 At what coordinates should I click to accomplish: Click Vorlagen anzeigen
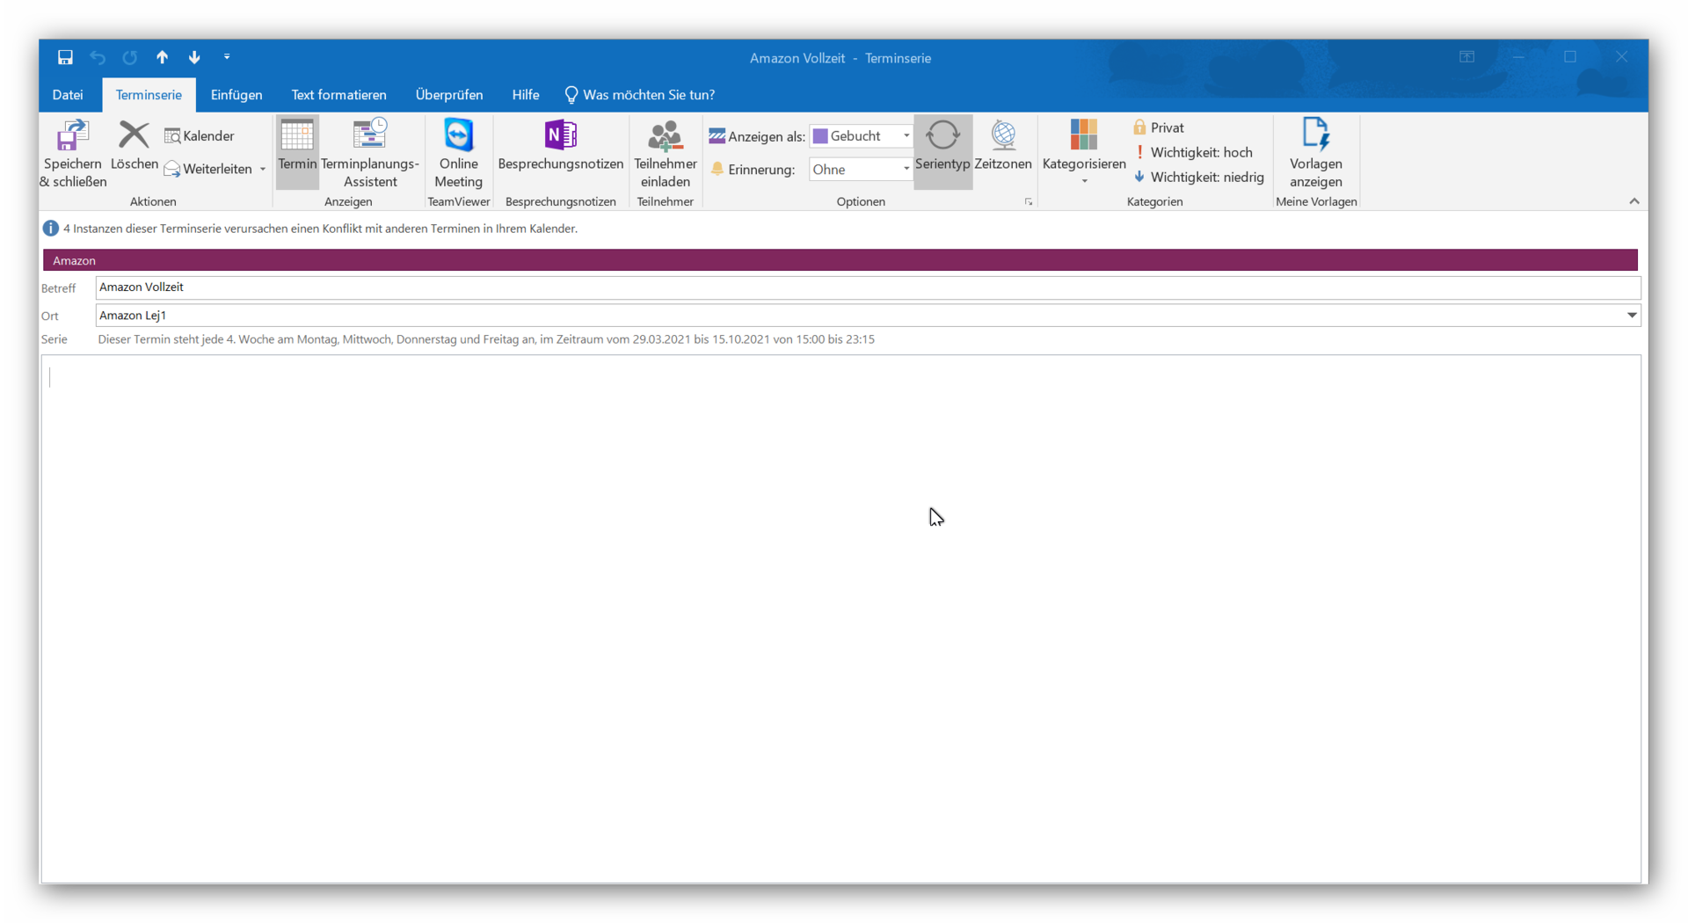[x=1316, y=154]
